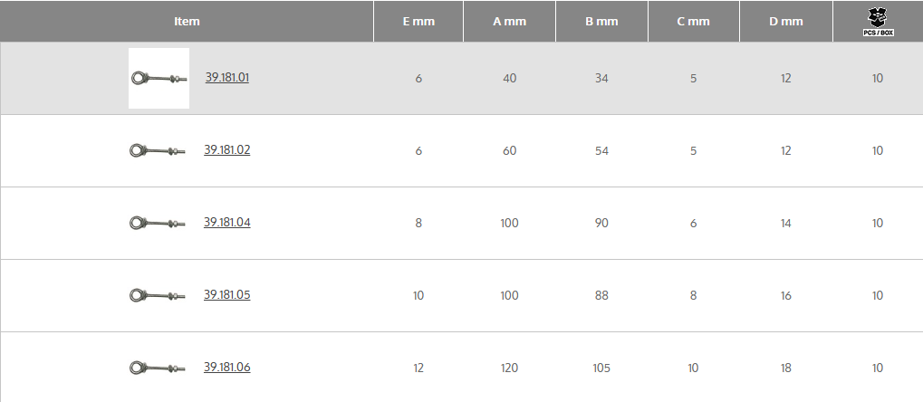Viewport: 923px width, 402px height.
Task: Click the A mm value 120
Action: [x=509, y=368]
